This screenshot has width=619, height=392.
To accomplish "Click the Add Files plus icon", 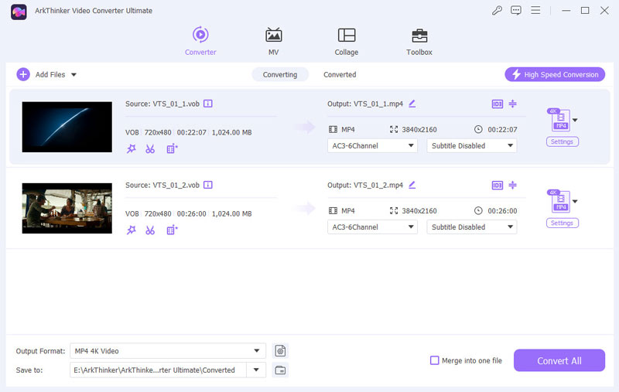I will (23, 74).
